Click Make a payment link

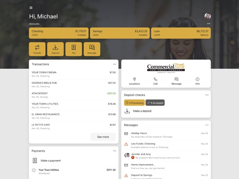tap(51, 160)
